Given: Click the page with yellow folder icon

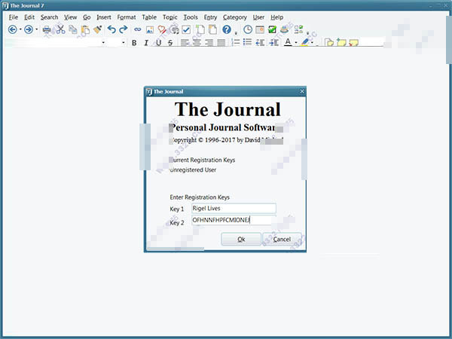Looking at the screenshot, I should [x=329, y=43].
